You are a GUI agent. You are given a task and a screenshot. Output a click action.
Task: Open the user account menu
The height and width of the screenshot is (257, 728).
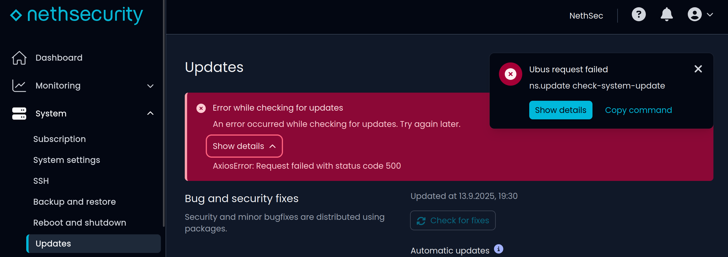click(x=700, y=15)
